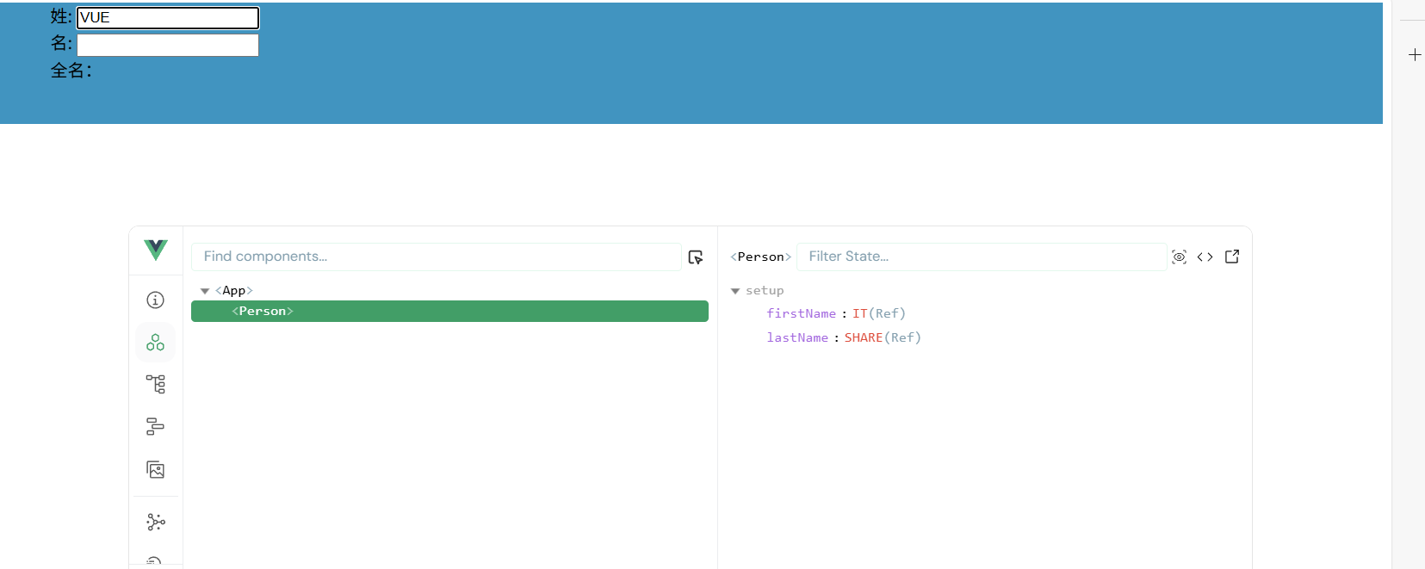Image resolution: width=1425 pixels, height=569 pixels.
Task: Click the IT value of firstName
Action: [x=859, y=313]
